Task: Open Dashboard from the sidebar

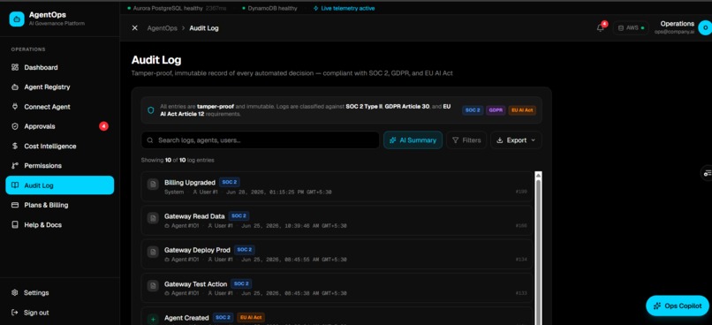Action: 60,67
